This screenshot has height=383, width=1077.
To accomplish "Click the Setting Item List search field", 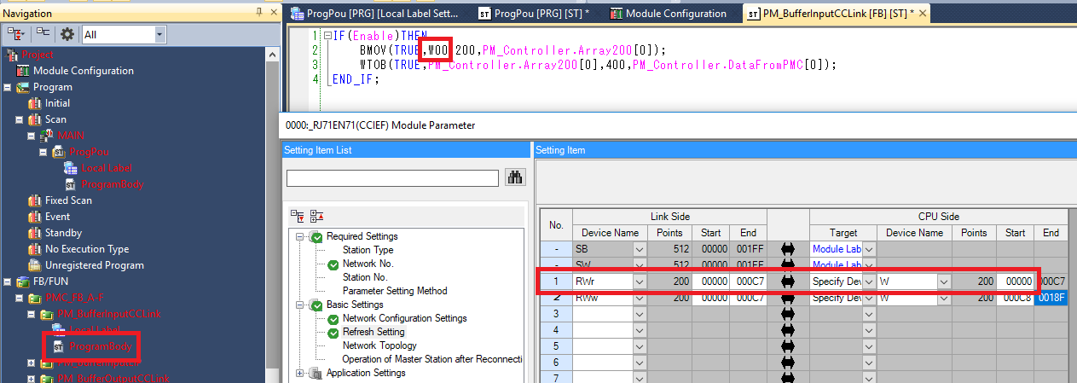I will 392,178.
